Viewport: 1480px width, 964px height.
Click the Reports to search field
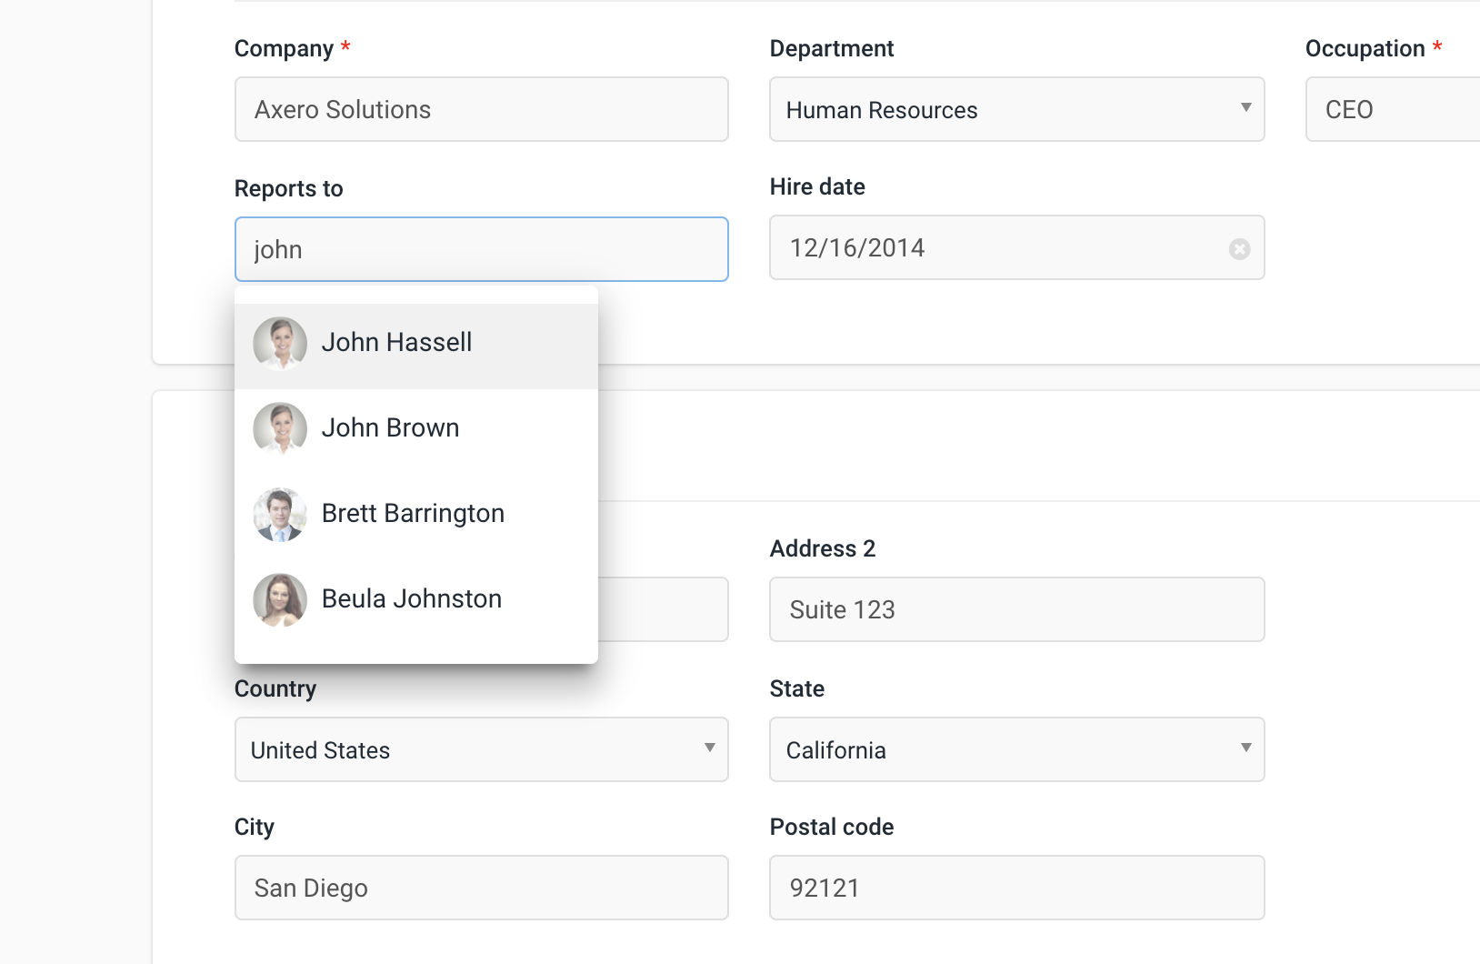coord(482,249)
